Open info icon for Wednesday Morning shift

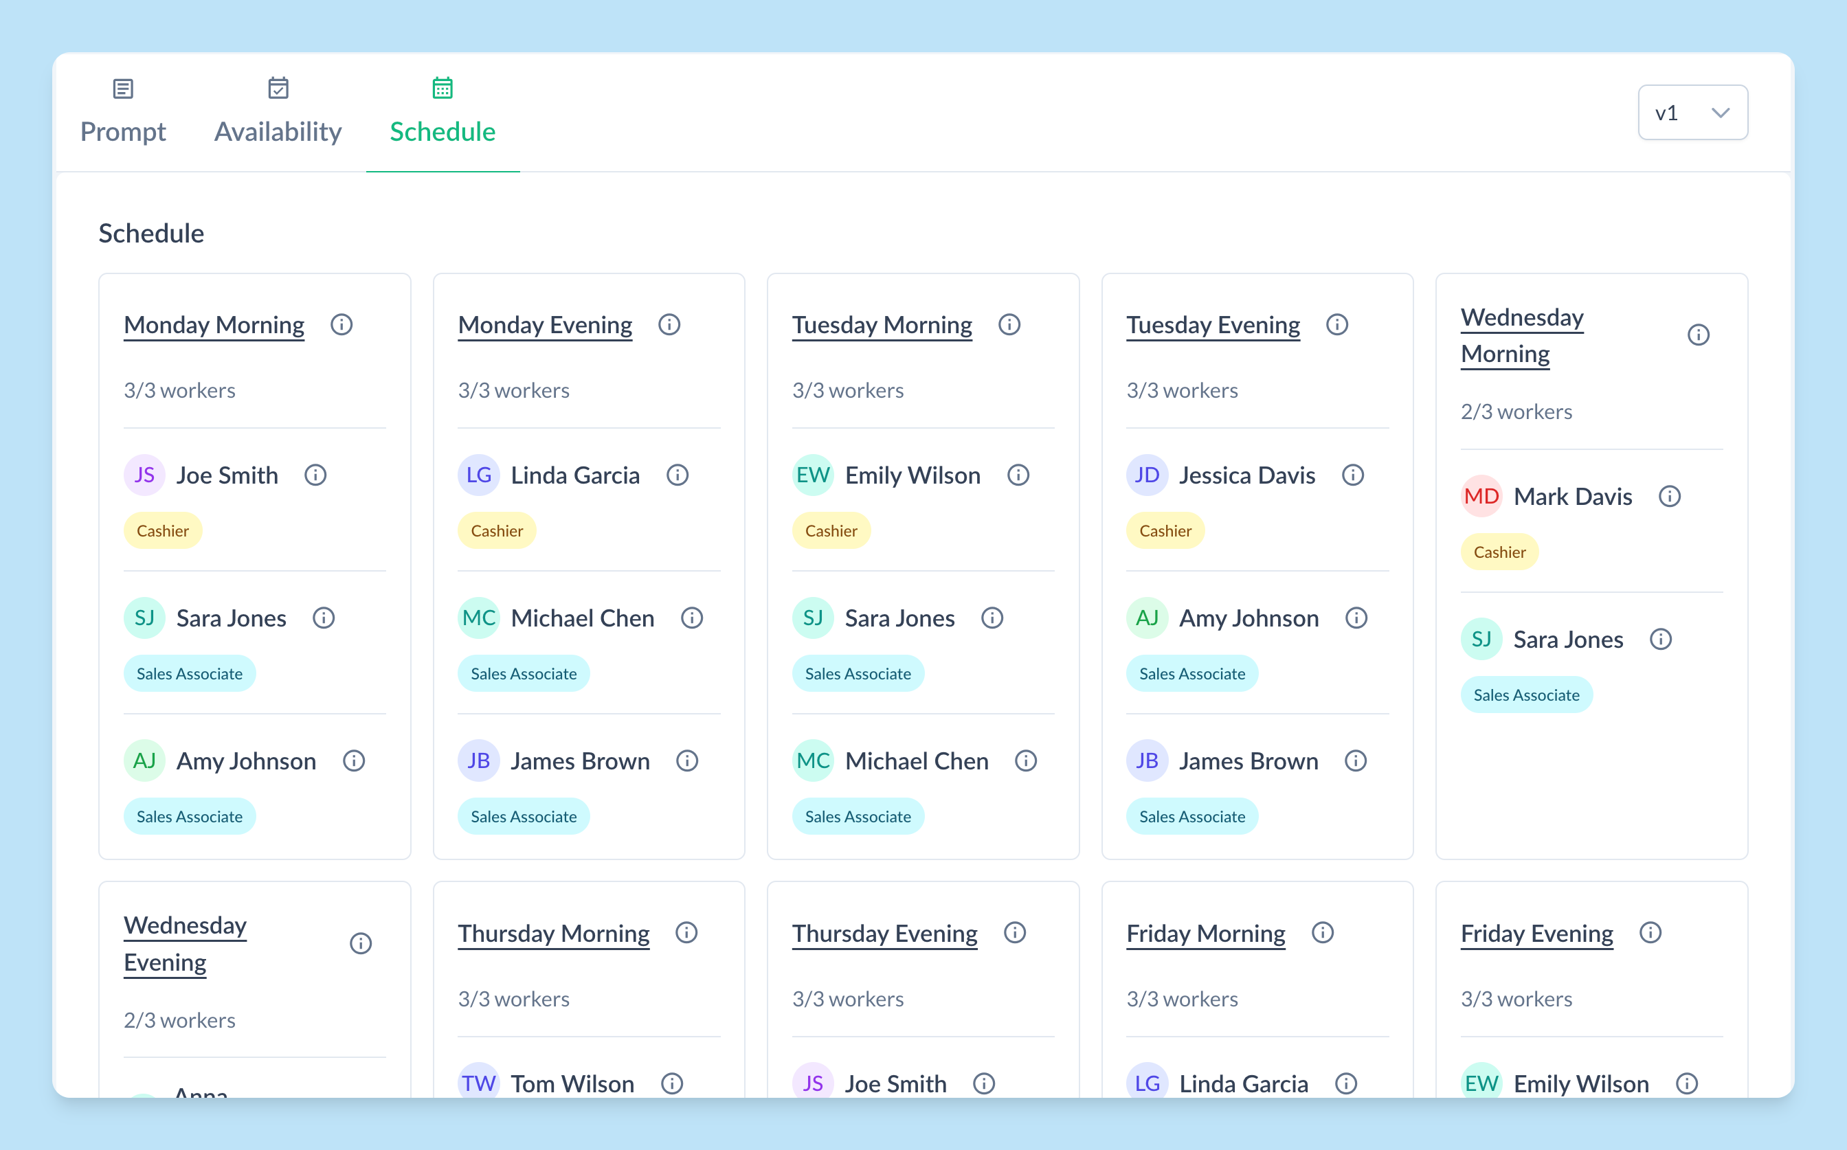pyautogui.click(x=1698, y=335)
